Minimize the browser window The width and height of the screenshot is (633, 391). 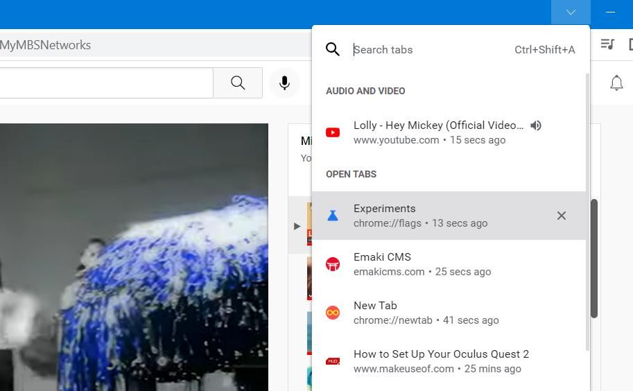pyautogui.click(x=610, y=12)
